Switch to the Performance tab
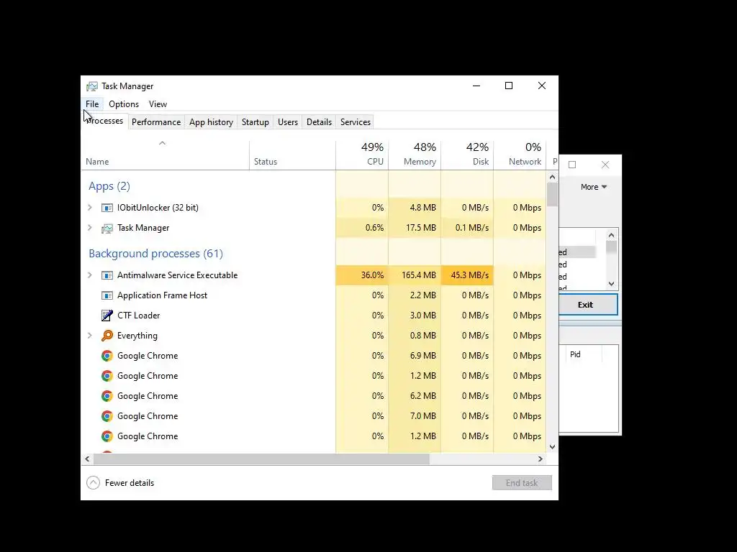737x552 pixels. (156, 122)
